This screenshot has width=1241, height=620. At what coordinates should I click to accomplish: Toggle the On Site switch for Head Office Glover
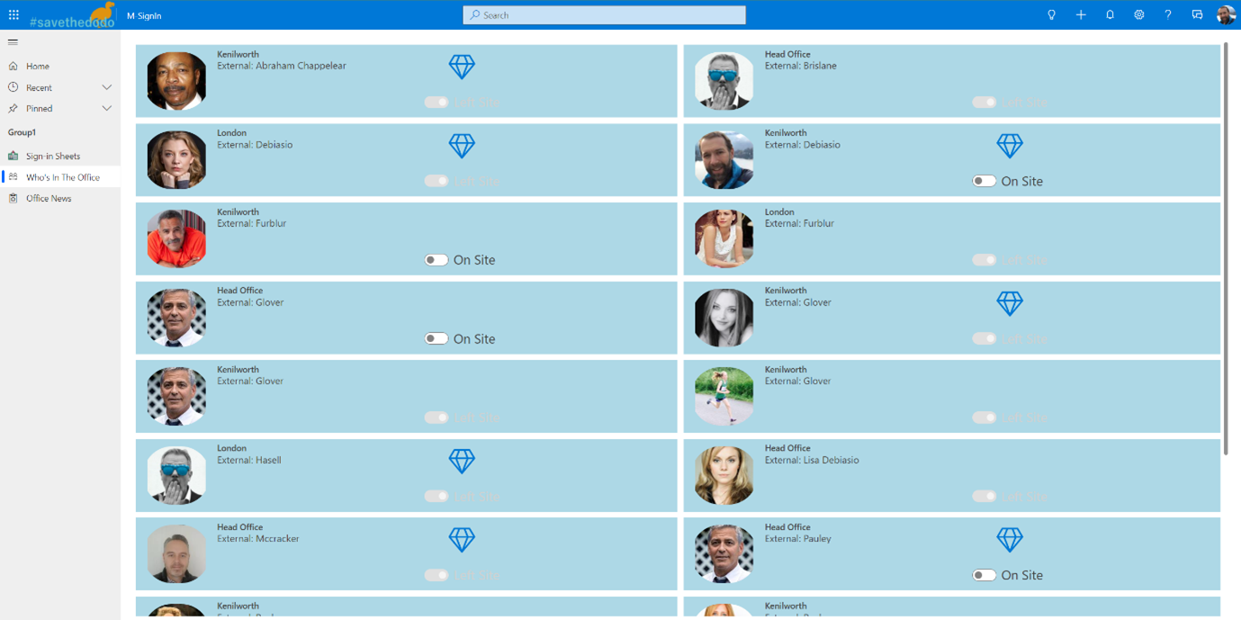click(436, 338)
